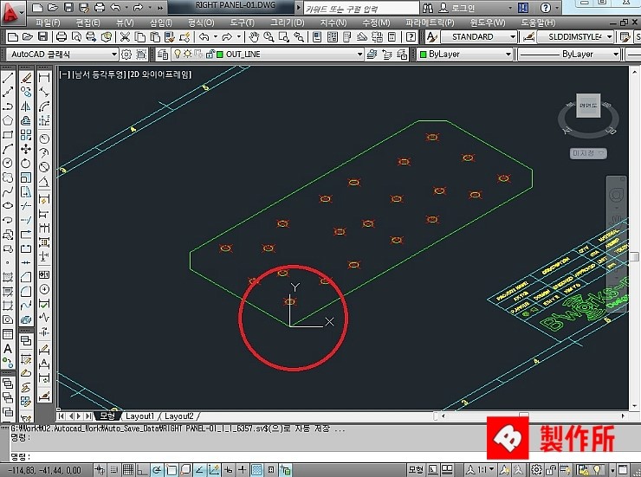Select the Diameter dimension tool
This screenshot has height=477, width=641.
(x=43, y=167)
